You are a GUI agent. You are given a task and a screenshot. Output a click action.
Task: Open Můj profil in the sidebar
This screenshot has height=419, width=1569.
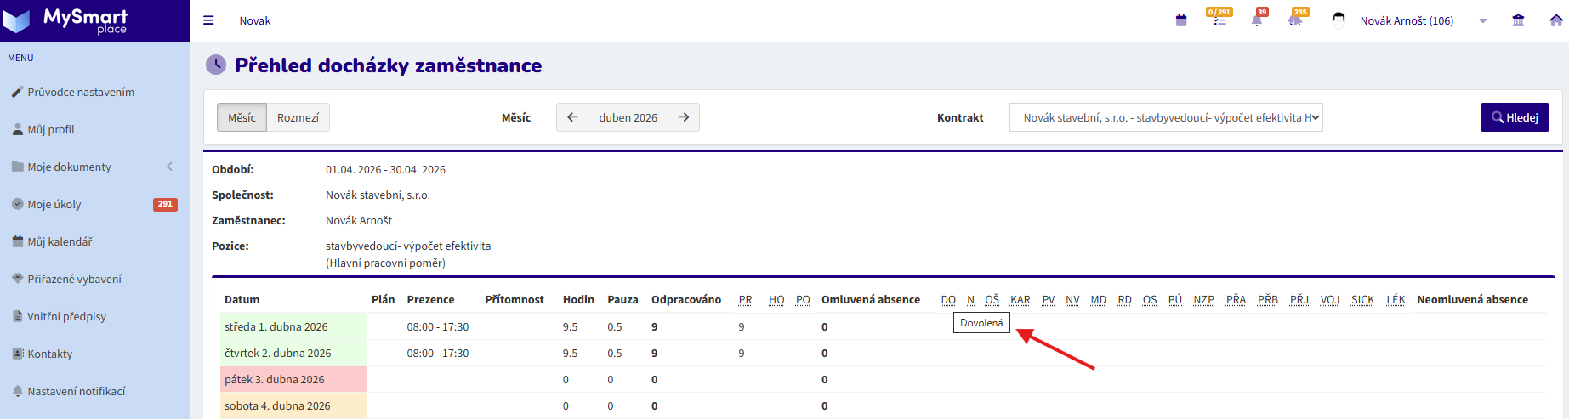tap(51, 129)
